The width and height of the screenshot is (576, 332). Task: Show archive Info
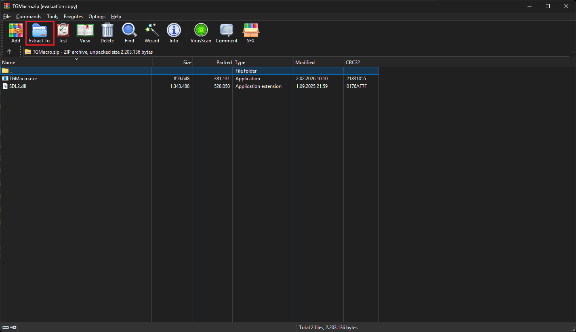click(x=174, y=33)
